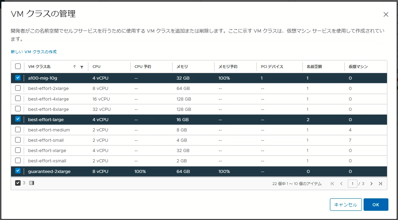Uncheck the best-effort-large checkbox
398x220 pixels.
[x=18, y=119]
